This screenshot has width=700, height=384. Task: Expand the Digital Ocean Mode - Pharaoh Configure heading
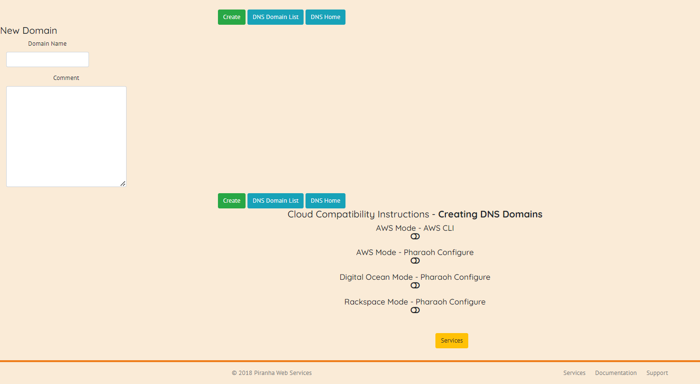[x=415, y=277]
